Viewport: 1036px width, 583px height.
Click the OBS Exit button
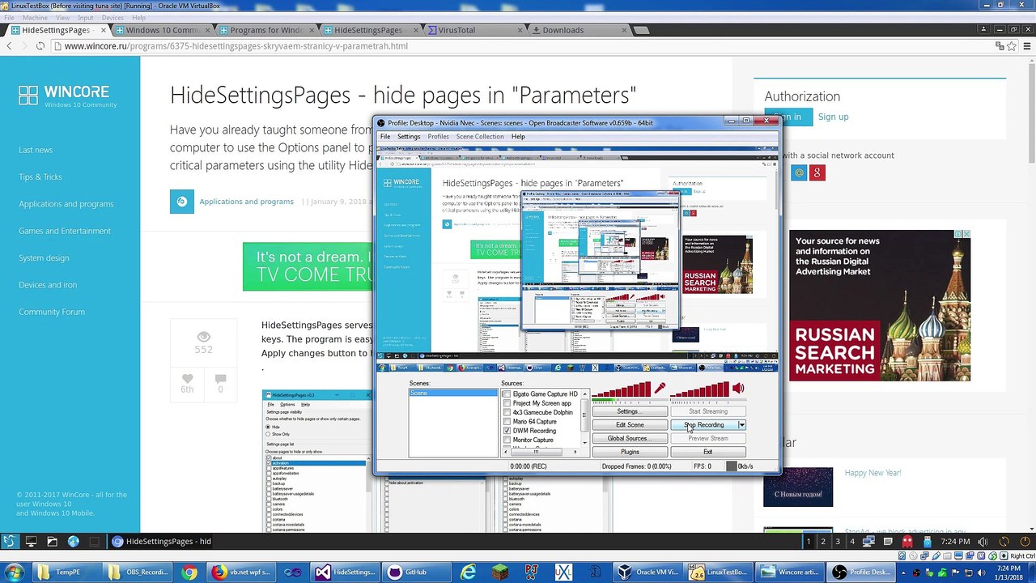[x=708, y=452]
